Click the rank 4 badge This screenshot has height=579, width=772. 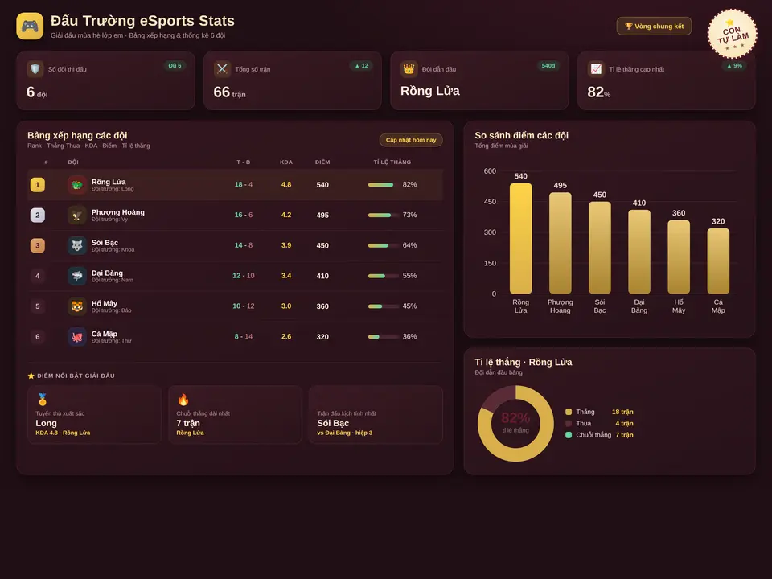pos(38,276)
